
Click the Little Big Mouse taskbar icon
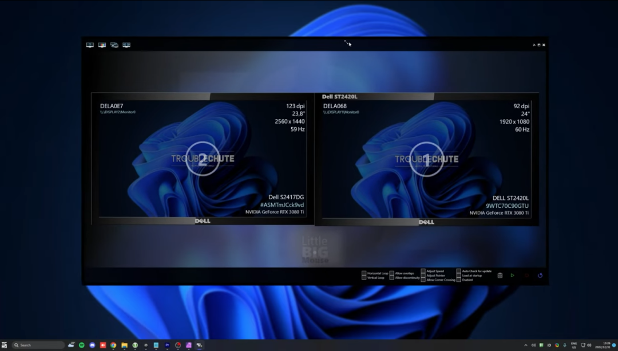200,345
